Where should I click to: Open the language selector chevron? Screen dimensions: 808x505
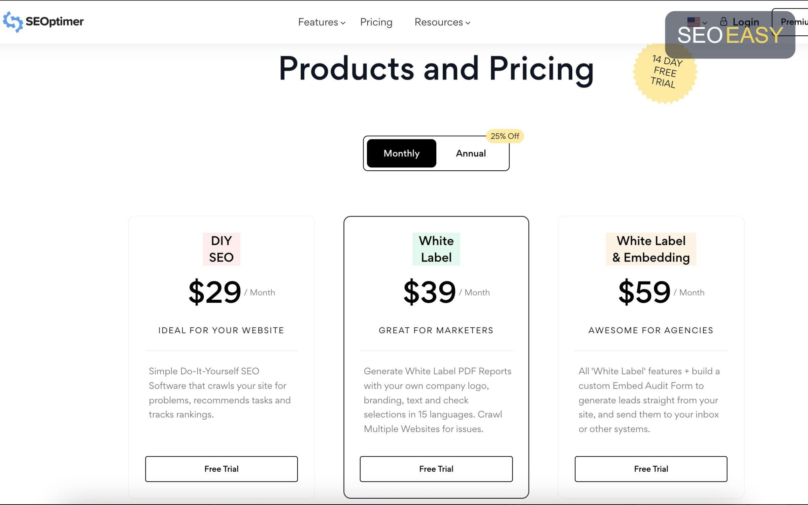click(x=705, y=23)
